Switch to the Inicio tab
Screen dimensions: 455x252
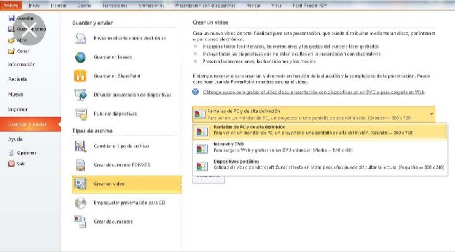(x=34, y=6)
